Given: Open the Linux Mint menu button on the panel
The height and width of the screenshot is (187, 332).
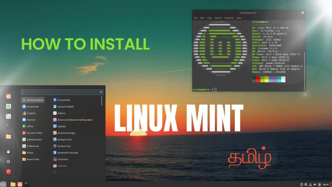Looking at the screenshot, I should click(x=4, y=184).
